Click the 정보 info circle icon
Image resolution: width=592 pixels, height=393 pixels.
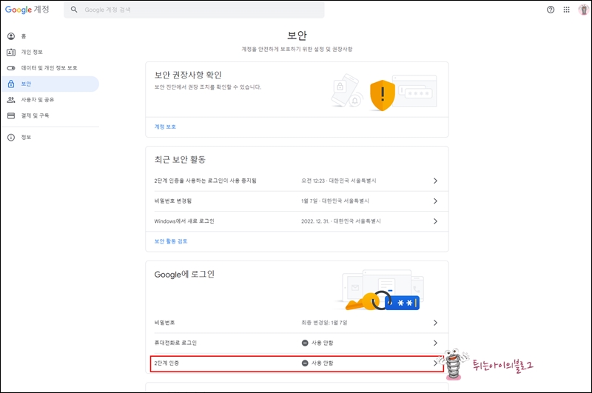(x=11, y=138)
